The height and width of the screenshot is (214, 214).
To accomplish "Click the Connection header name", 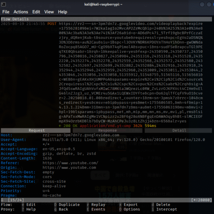I will [13, 186].
